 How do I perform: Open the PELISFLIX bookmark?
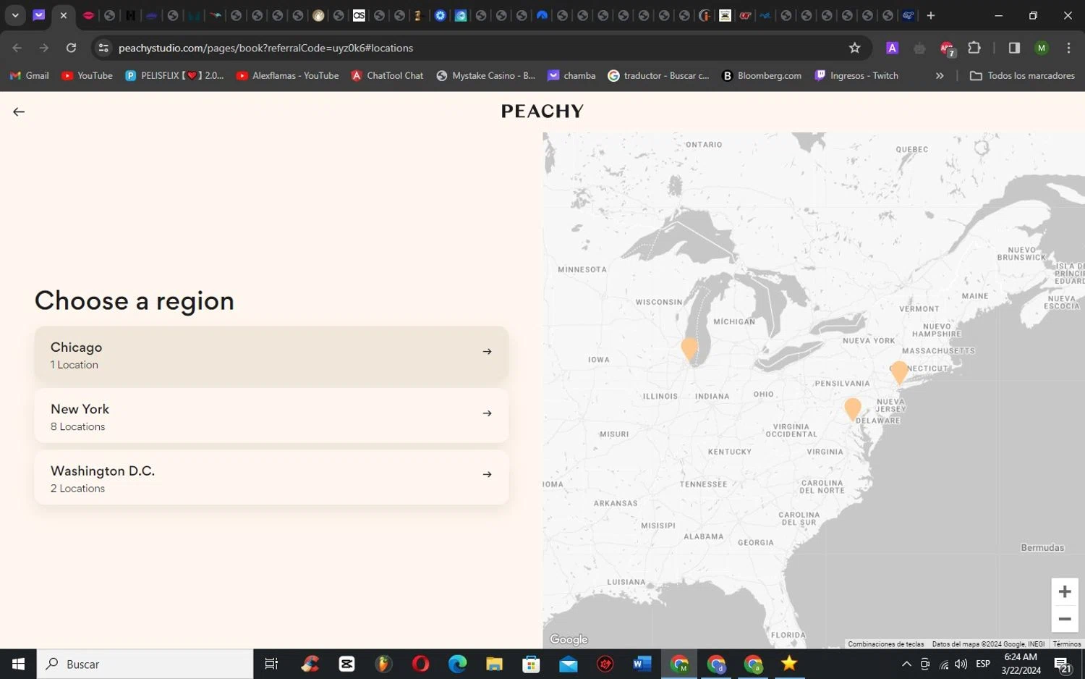[174, 75]
